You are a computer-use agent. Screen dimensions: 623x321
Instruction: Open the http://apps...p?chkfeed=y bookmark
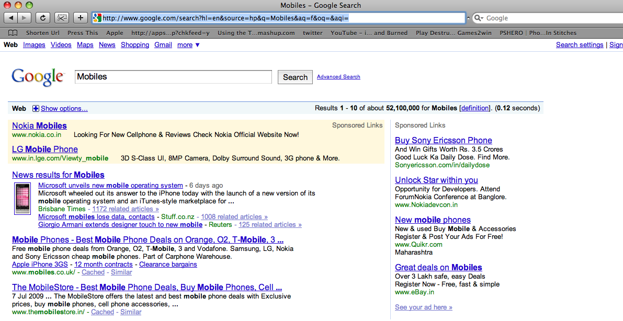click(x=171, y=33)
